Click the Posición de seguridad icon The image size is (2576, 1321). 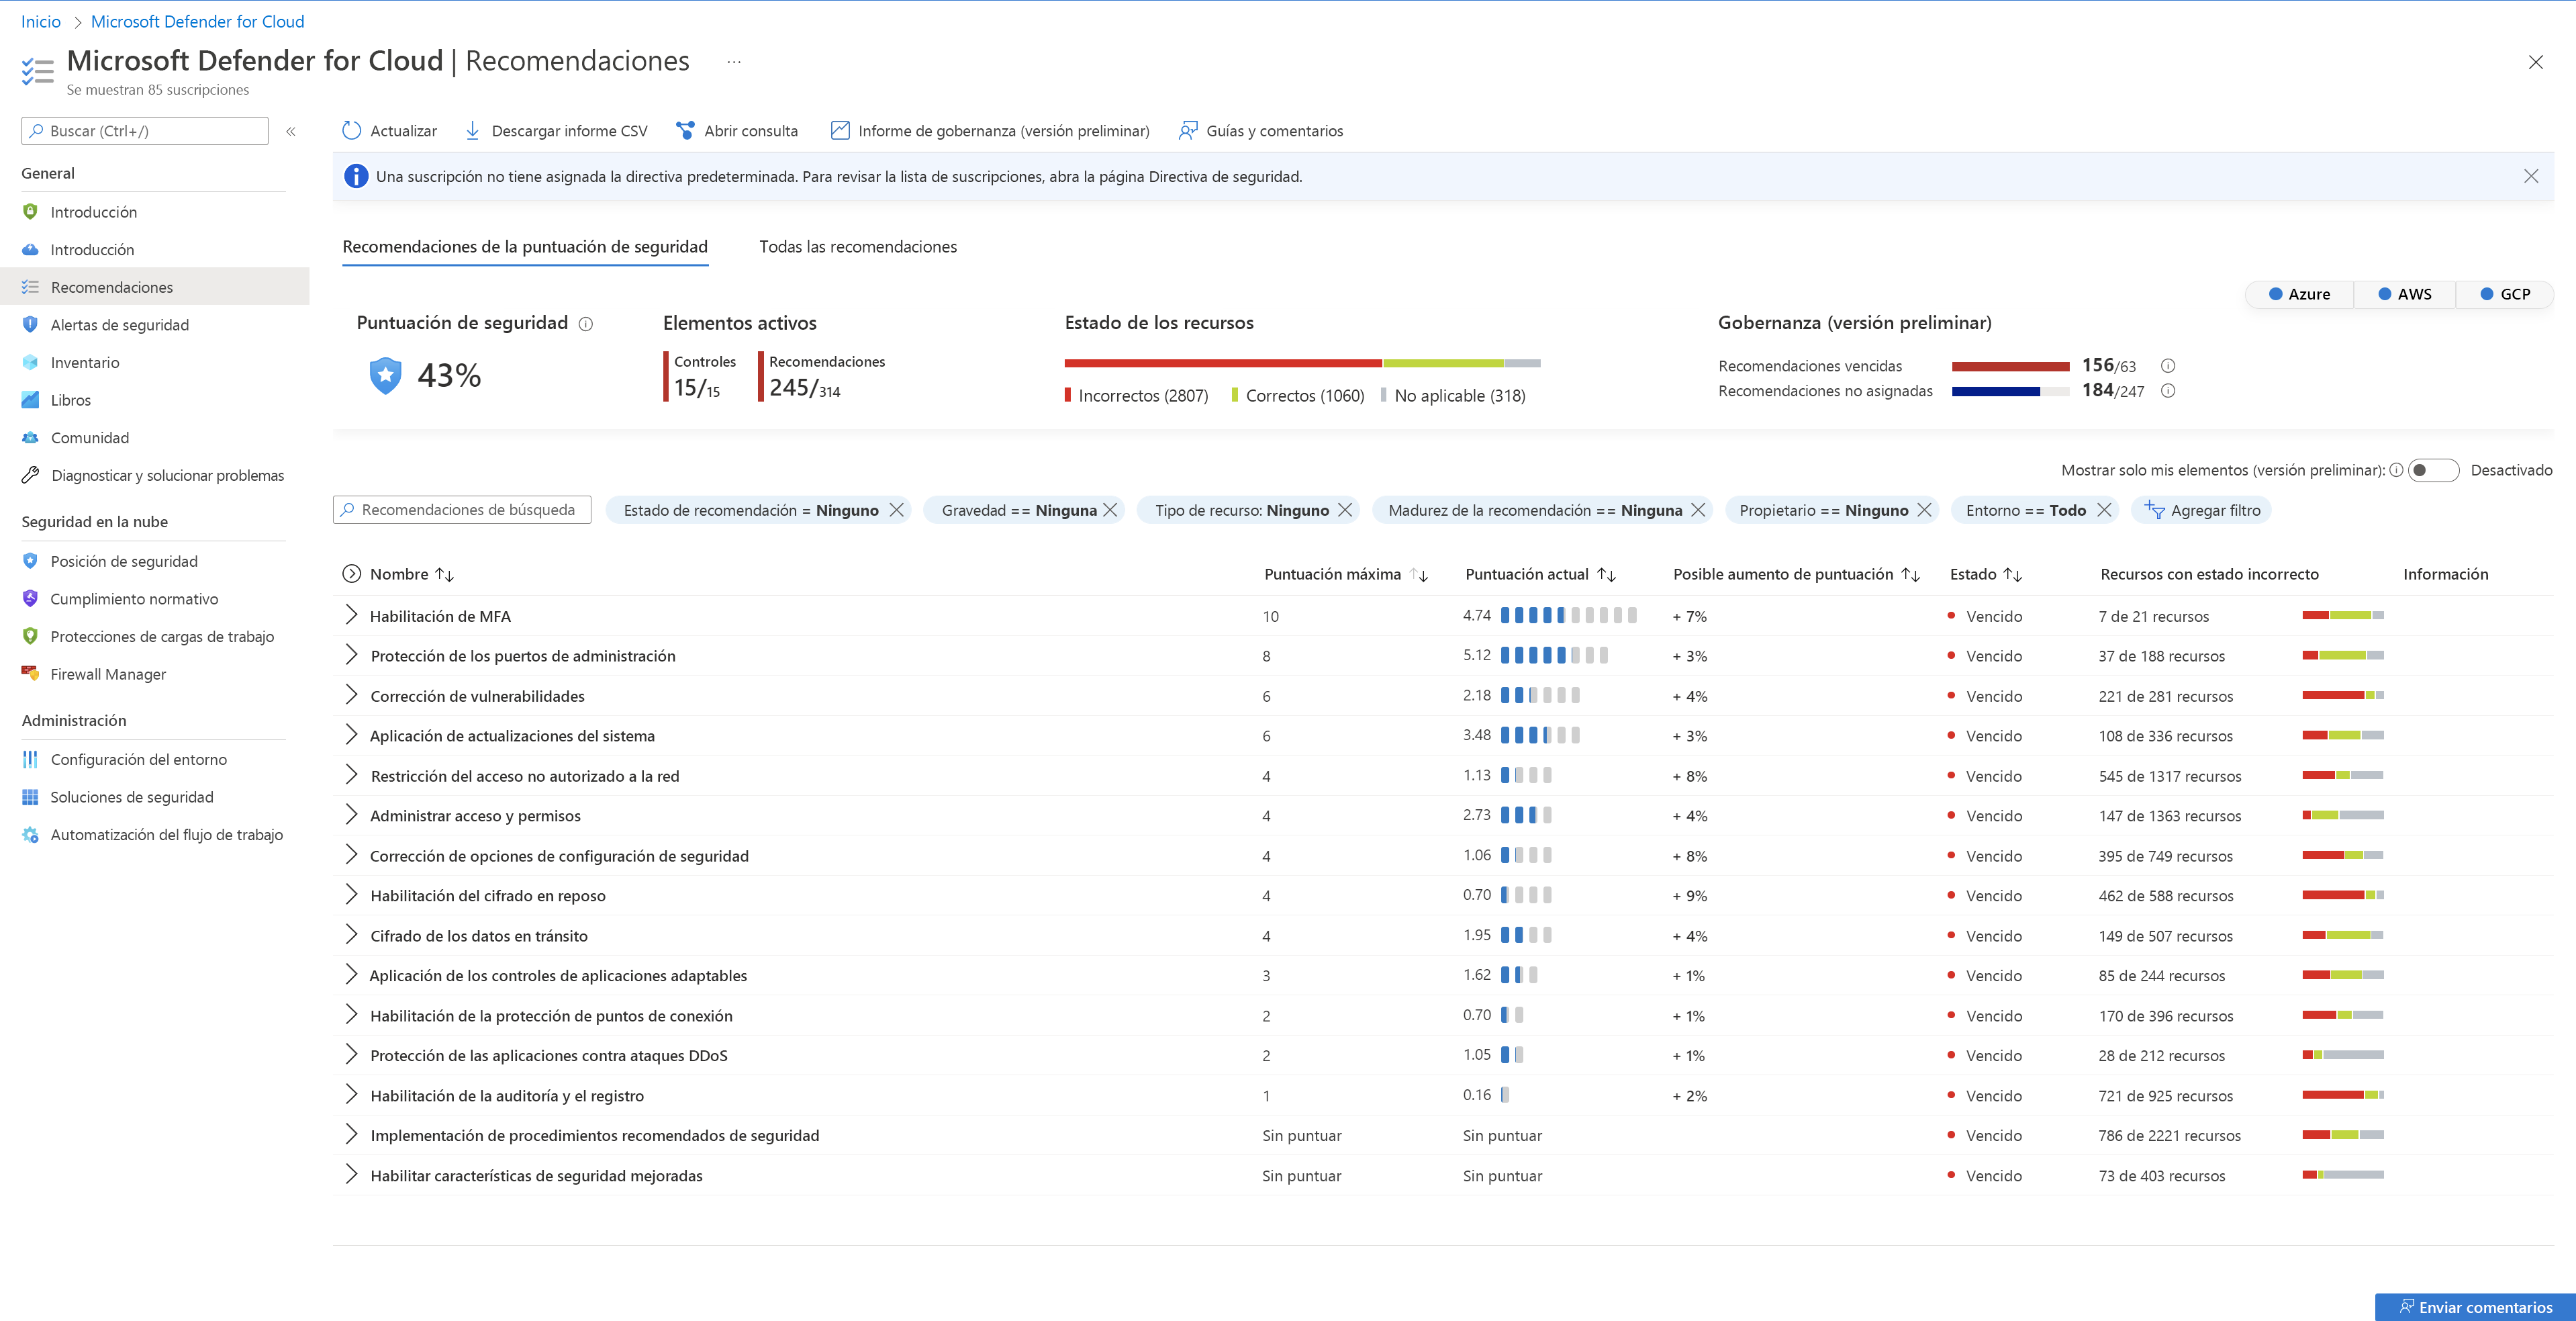pyautogui.click(x=30, y=559)
